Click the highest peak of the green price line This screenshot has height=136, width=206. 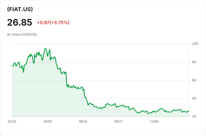pos(45,48)
